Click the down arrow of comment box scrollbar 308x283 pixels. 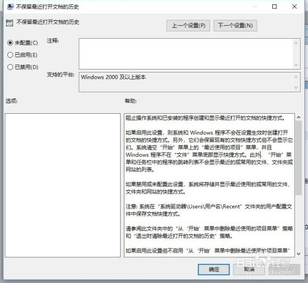tap(296, 65)
